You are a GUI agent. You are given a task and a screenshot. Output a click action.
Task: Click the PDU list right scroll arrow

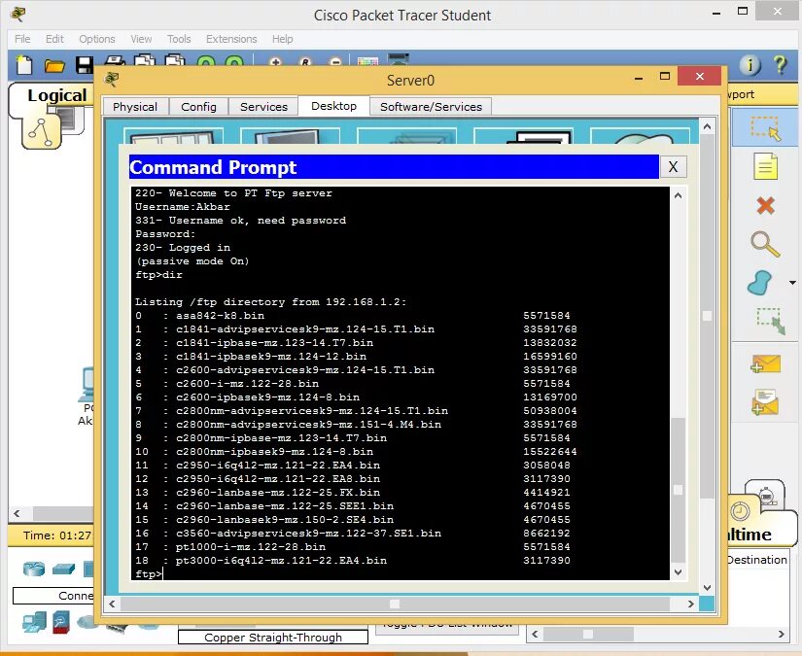pos(781,634)
